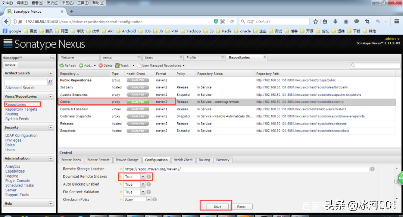Open the Checksum Policy dropdown
This screenshot has width=403, height=217.
point(149,199)
